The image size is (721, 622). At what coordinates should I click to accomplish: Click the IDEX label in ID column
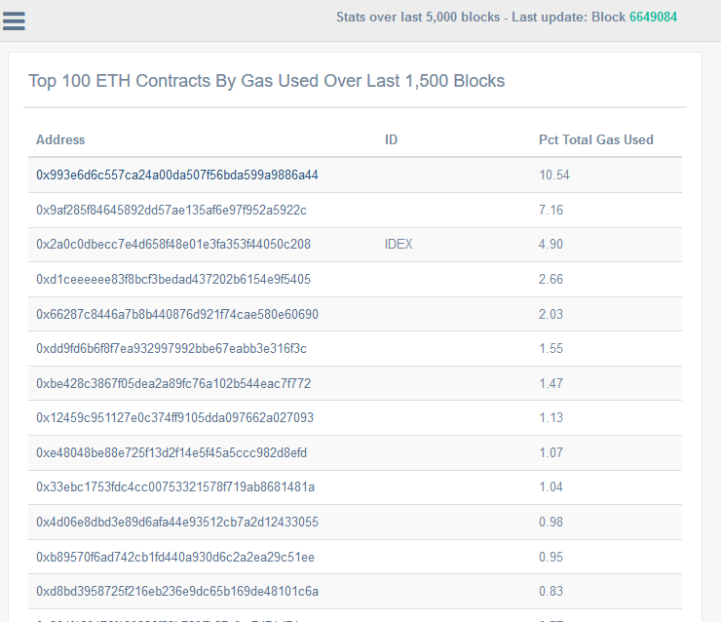[398, 245]
